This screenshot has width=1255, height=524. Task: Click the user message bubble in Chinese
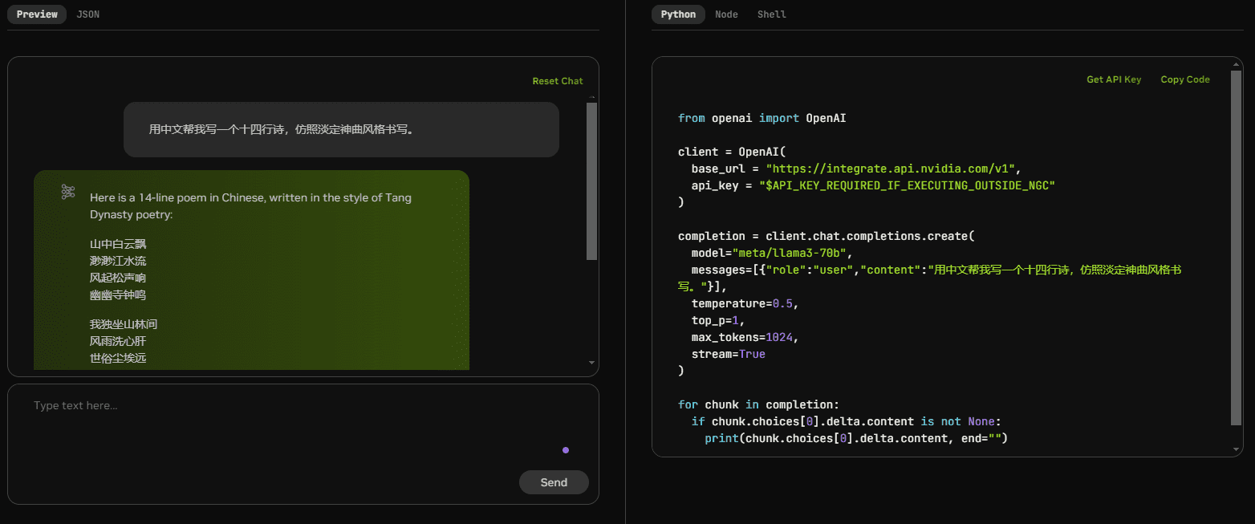[341, 129]
